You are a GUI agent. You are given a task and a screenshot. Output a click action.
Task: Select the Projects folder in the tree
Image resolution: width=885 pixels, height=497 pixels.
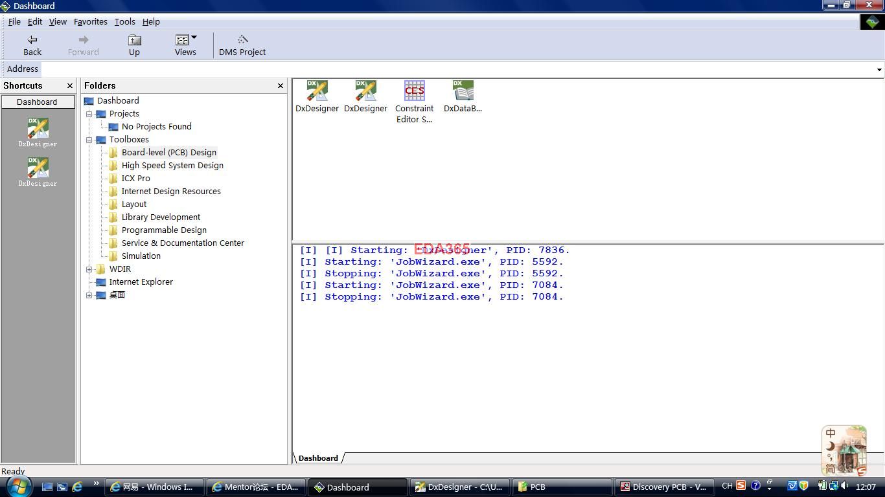coord(124,113)
